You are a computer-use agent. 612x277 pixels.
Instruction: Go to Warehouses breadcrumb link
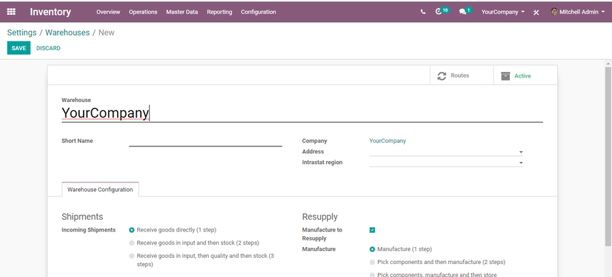[67, 32]
